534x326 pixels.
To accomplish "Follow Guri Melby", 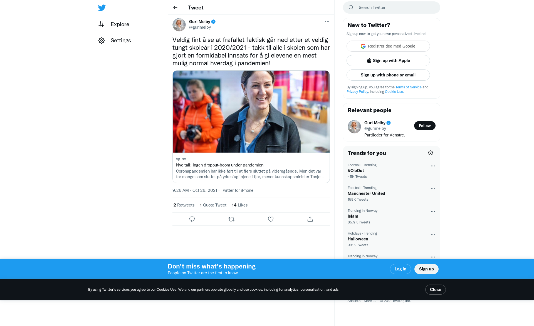I will coord(424,126).
